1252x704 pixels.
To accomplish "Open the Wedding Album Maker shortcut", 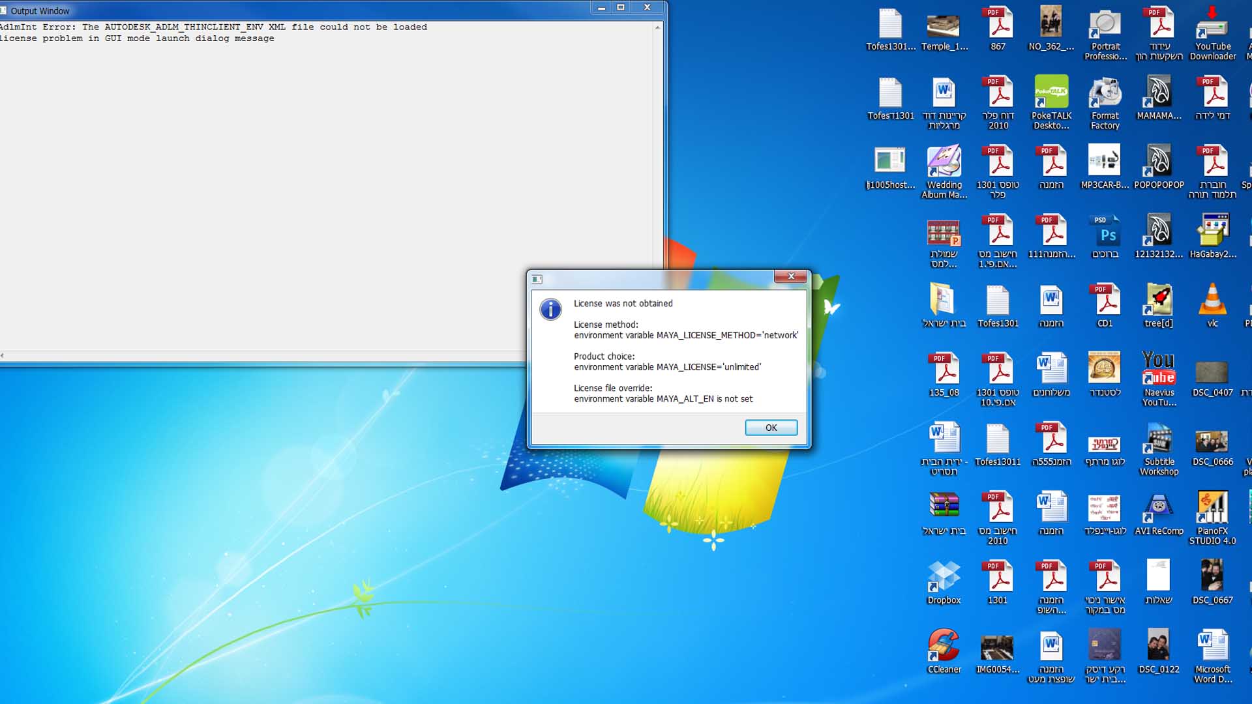I will [x=944, y=163].
